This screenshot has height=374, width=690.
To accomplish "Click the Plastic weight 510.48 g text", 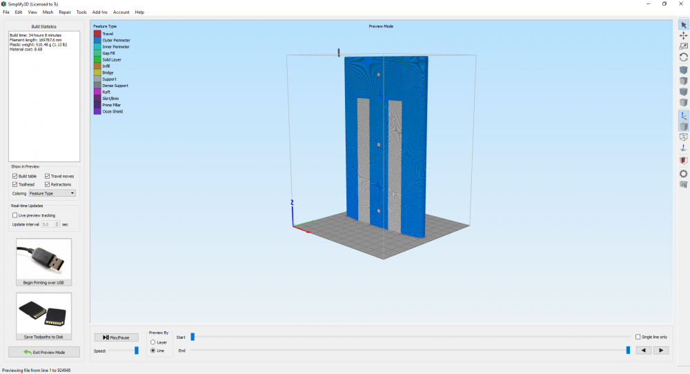I will tap(38, 44).
